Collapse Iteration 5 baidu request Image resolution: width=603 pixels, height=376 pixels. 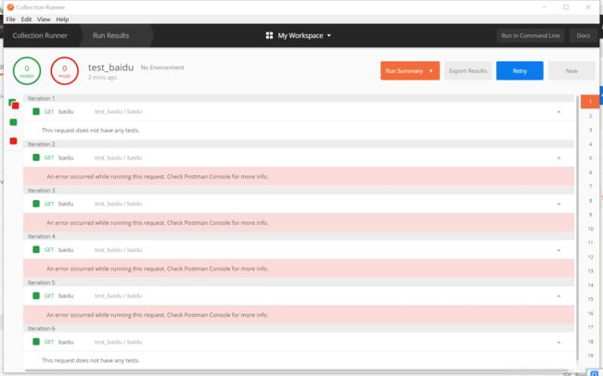point(558,296)
